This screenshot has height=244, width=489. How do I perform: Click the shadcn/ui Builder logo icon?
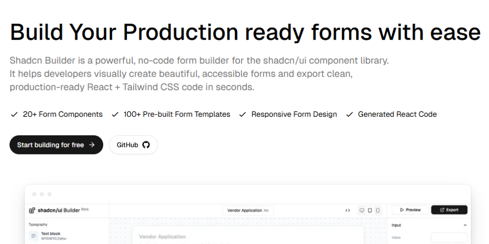tap(32, 210)
